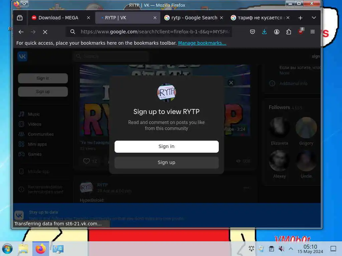Expand hidden tray icons arrow
The height and width of the screenshot is (256, 342).
click(291, 249)
